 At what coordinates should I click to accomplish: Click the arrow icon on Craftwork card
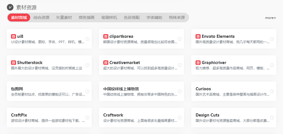pyautogui.click(x=179, y=118)
